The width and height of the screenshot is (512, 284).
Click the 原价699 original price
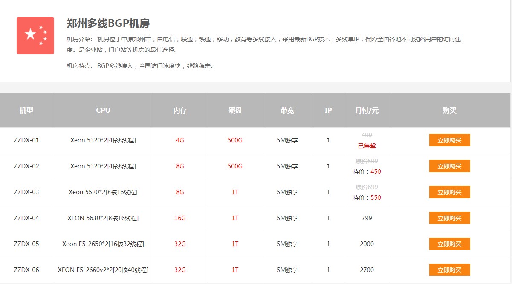367,187
